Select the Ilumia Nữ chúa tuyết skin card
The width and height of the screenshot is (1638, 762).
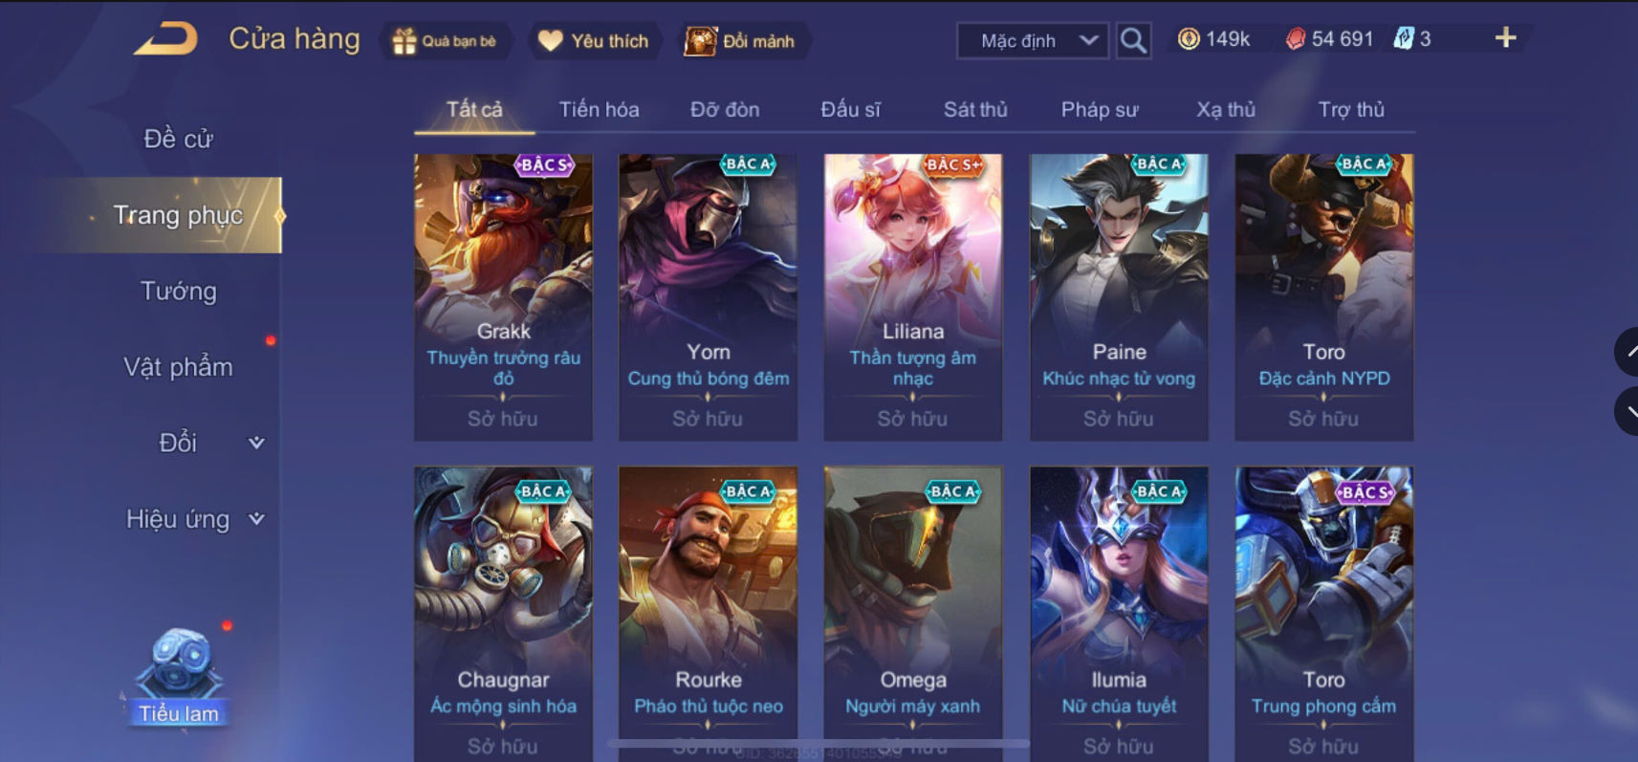(x=1119, y=612)
